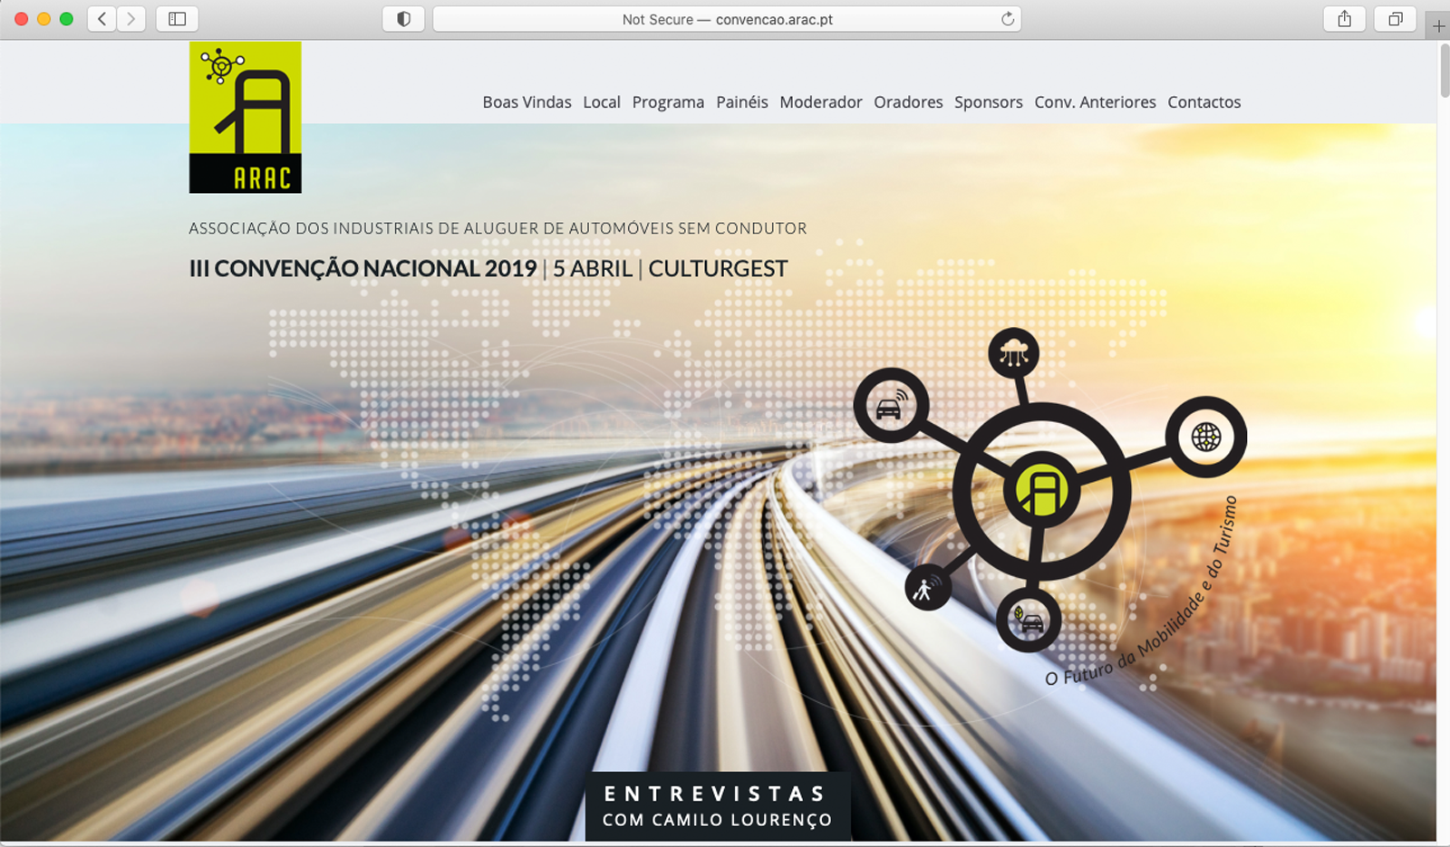This screenshot has height=847, width=1450.
Task: Show the tab overview icon
Action: (1396, 19)
